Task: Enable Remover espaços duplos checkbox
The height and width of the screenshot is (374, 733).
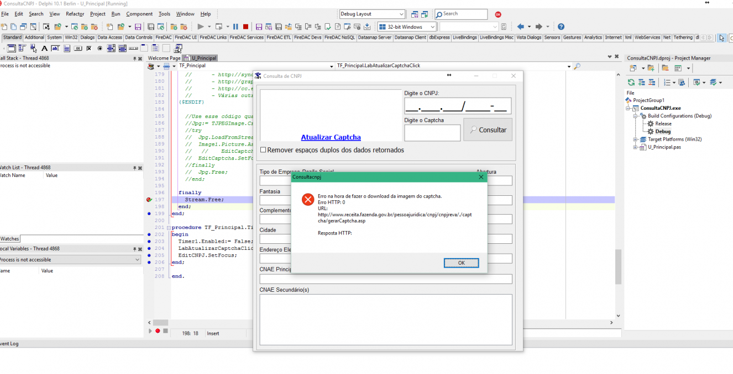Action: pyautogui.click(x=263, y=150)
